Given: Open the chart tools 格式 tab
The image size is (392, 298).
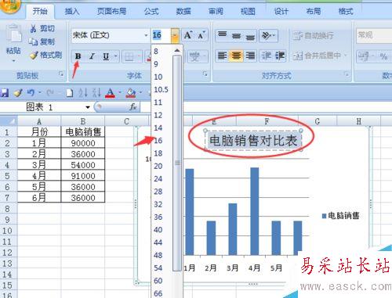Looking at the screenshot, I should click(346, 11).
